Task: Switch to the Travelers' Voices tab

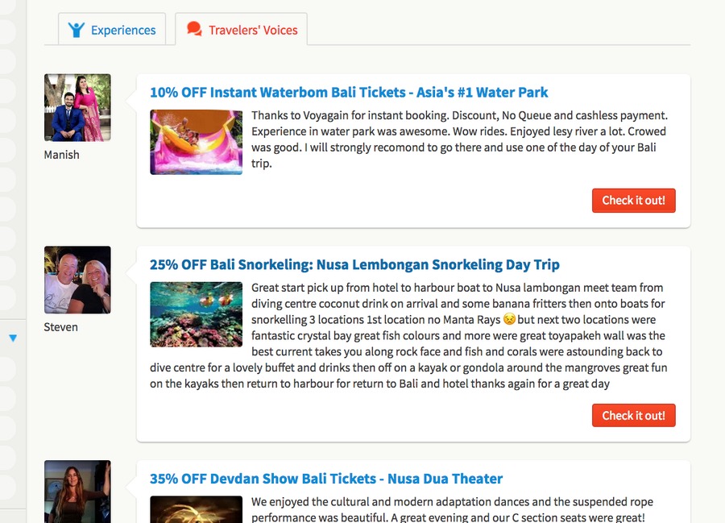Action: pos(241,29)
